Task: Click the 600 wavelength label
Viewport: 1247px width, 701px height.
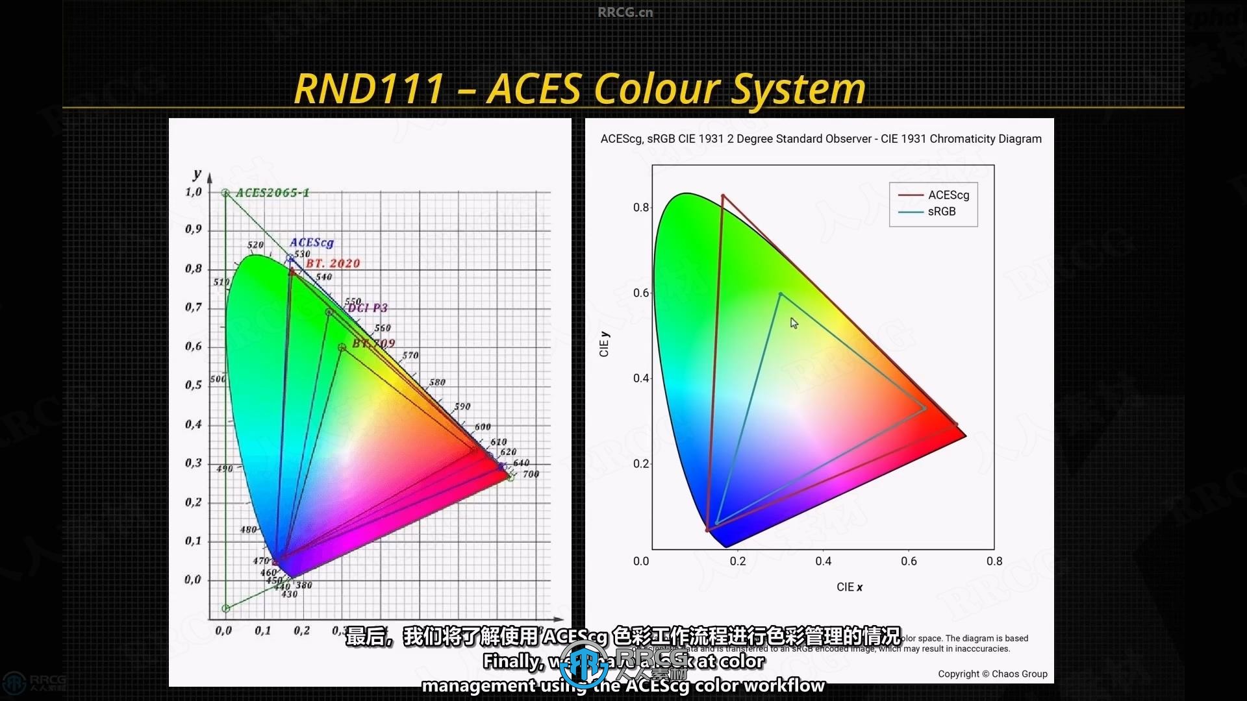Action: [x=483, y=426]
